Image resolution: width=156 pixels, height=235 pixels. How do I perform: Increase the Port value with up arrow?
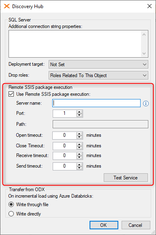[79, 112]
